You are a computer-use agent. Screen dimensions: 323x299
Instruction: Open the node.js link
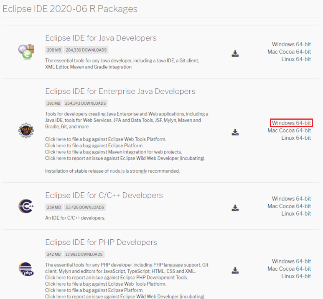point(117,171)
